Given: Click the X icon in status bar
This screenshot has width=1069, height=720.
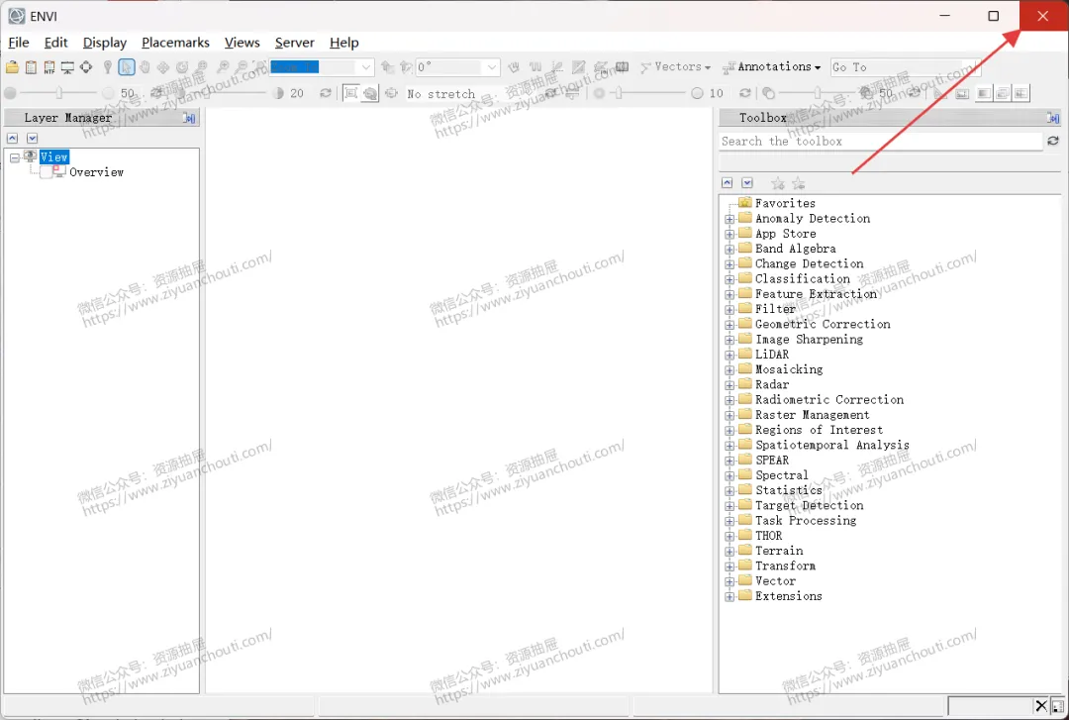Looking at the screenshot, I should (x=1041, y=706).
